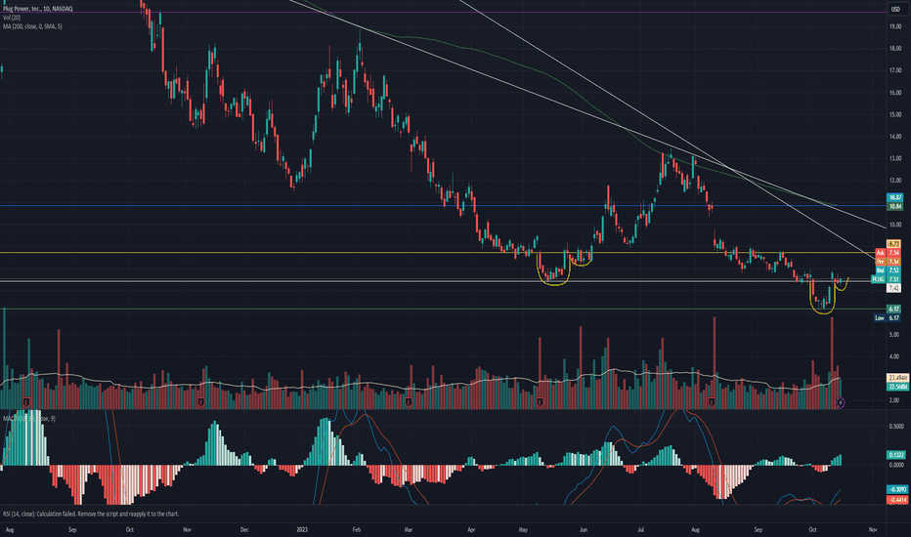Viewport: 911px width, 537px height.
Task: Select the MACD indicator legend
Action: click(x=29, y=419)
